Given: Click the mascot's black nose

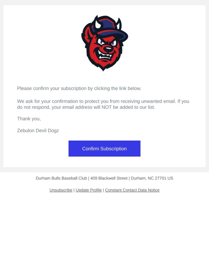Looking at the screenshot, I should click(108, 49).
